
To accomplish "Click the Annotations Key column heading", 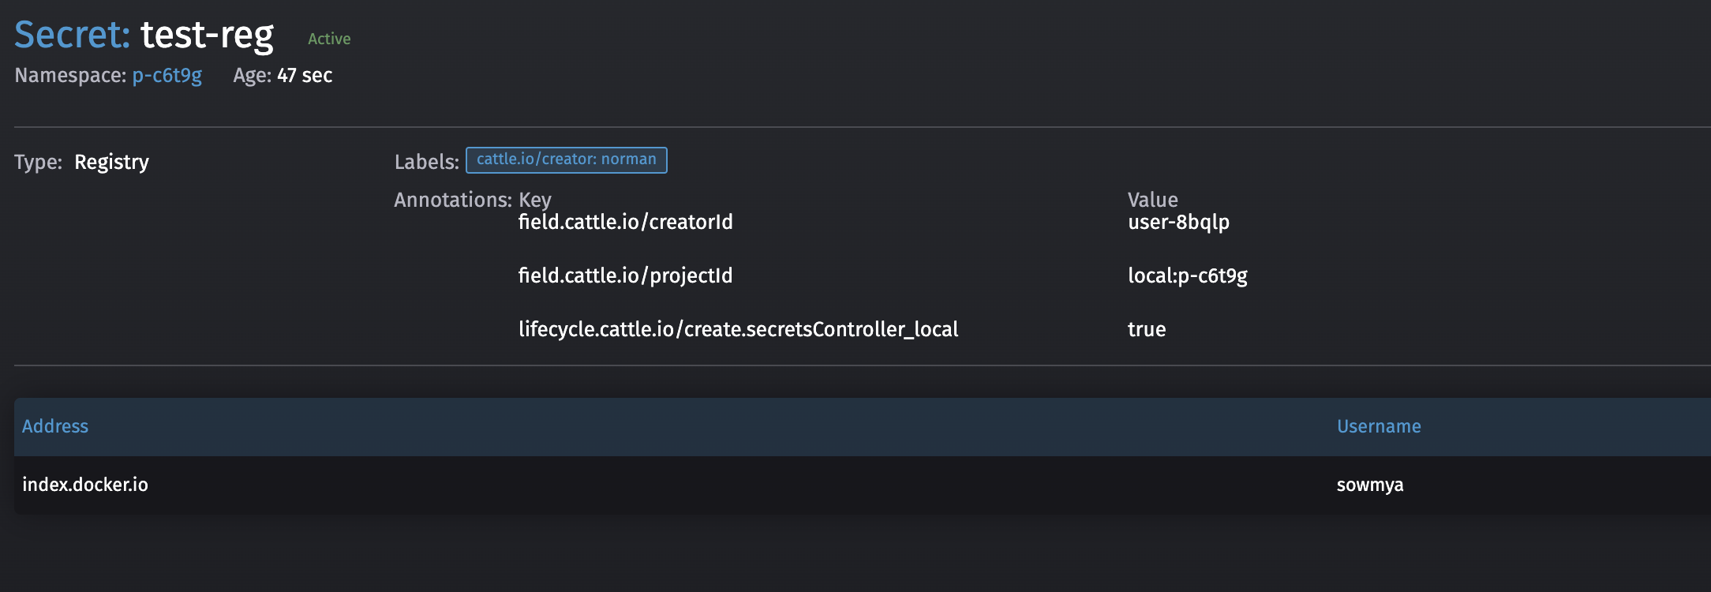I will (534, 200).
